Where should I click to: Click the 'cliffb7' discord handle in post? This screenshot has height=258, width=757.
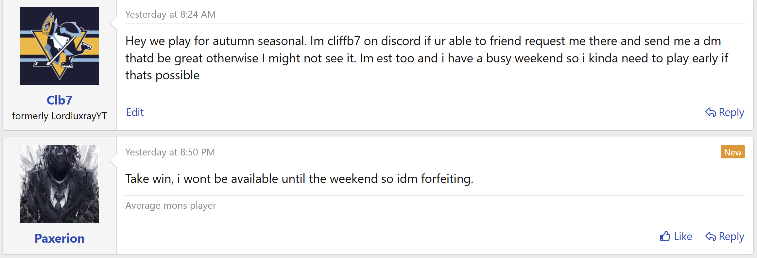pos(344,41)
